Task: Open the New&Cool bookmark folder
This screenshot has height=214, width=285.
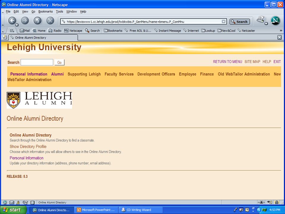Action: (x=226, y=31)
